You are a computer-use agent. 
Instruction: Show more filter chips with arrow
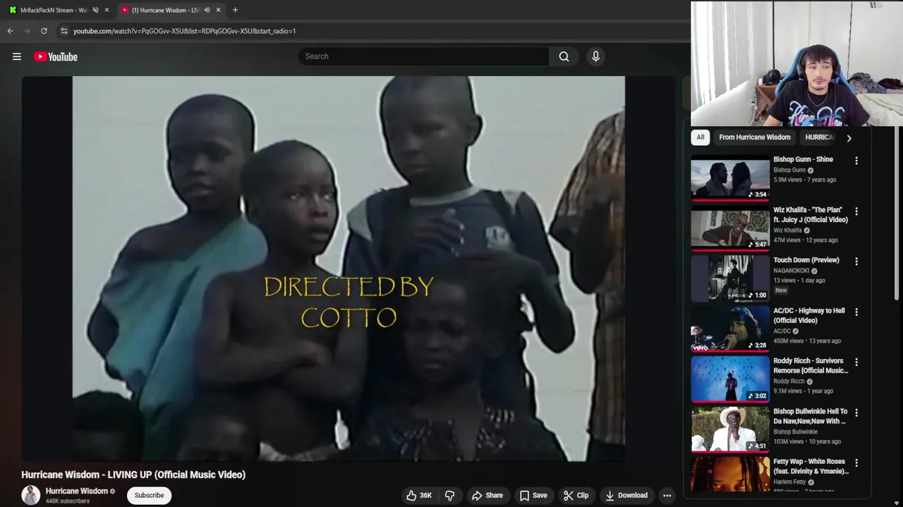(x=849, y=138)
